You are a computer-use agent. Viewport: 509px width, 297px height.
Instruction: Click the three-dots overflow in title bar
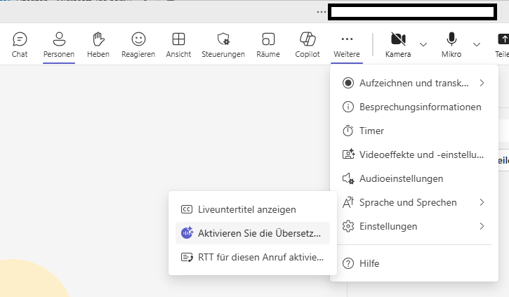click(x=322, y=12)
